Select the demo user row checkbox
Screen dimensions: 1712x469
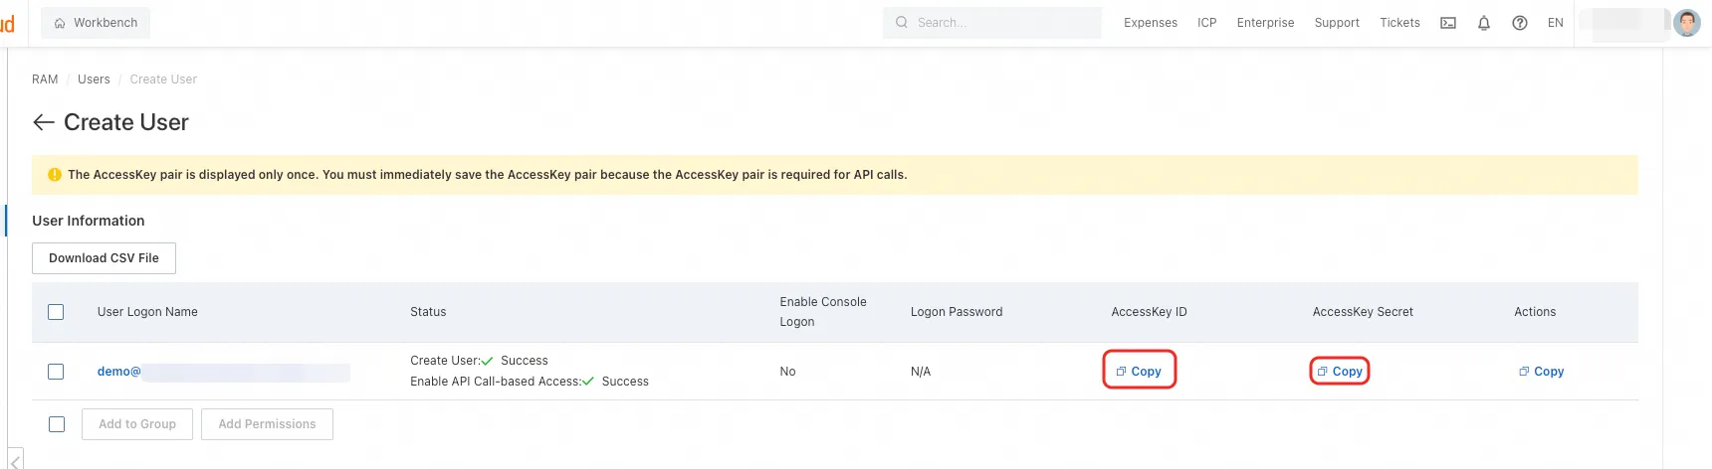pos(56,372)
